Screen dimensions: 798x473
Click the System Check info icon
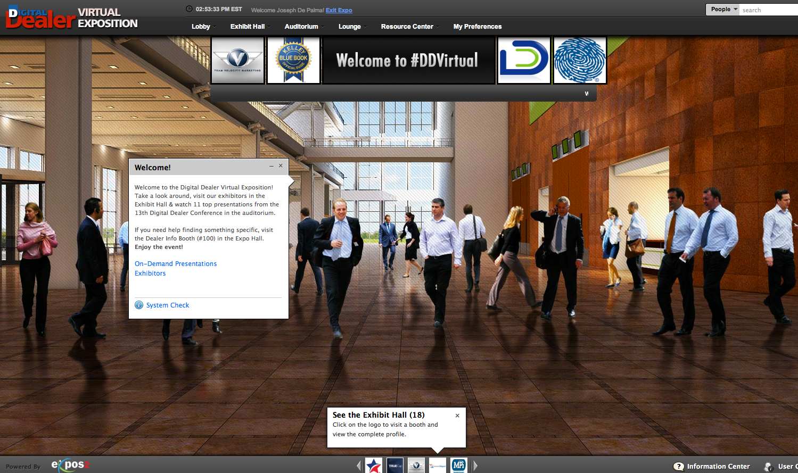[139, 305]
